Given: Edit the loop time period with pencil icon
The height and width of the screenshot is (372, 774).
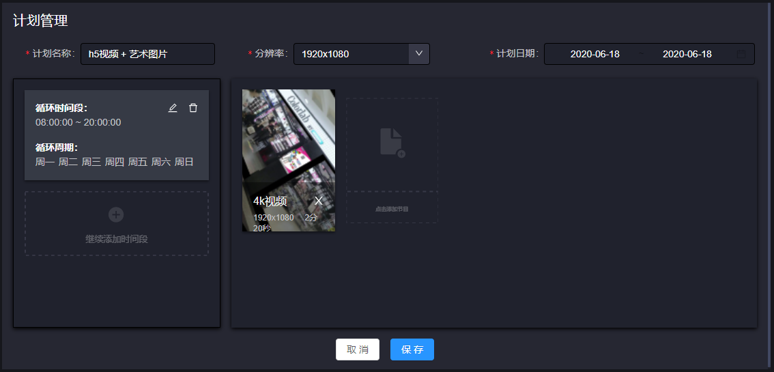Looking at the screenshot, I should [172, 108].
